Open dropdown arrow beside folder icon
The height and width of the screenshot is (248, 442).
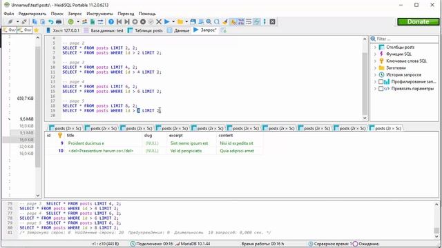tap(186, 21)
